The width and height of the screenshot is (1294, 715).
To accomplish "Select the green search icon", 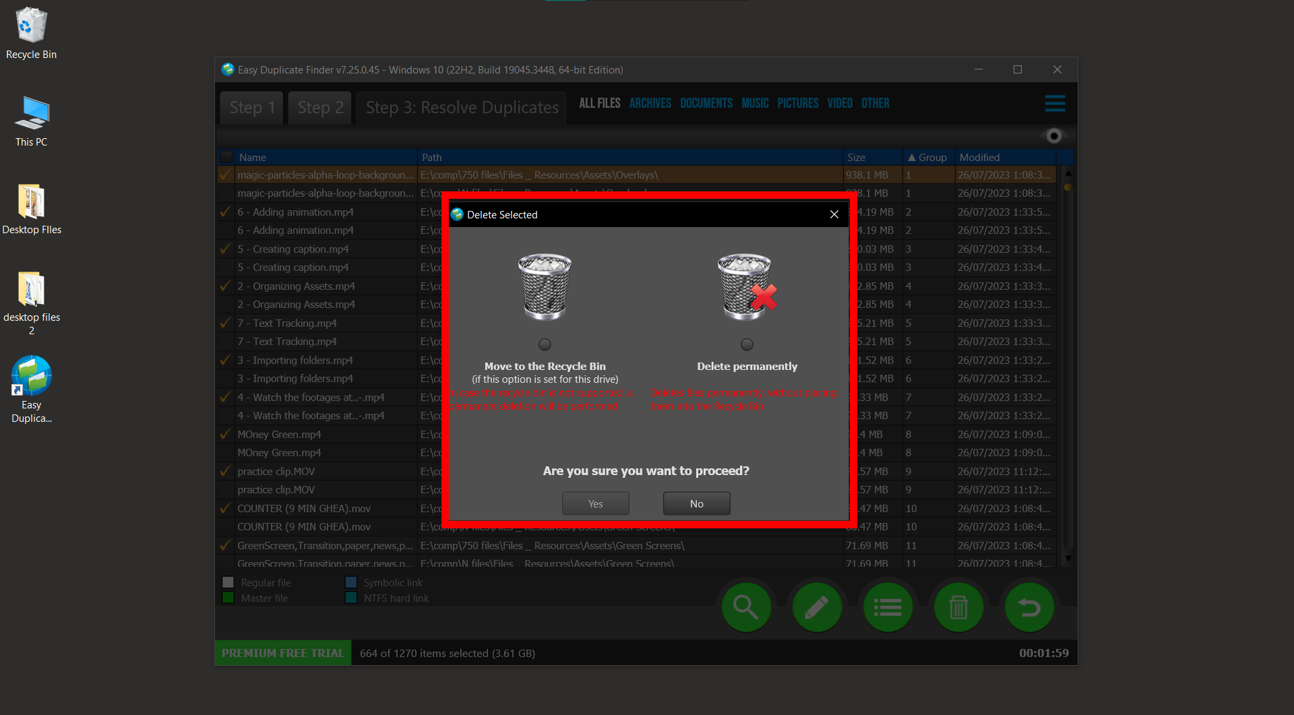I will coord(746,607).
